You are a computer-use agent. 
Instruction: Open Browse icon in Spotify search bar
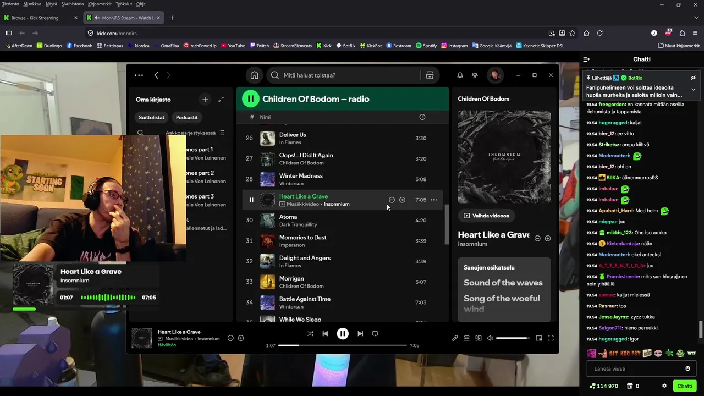pyautogui.click(x=430, y=75)
